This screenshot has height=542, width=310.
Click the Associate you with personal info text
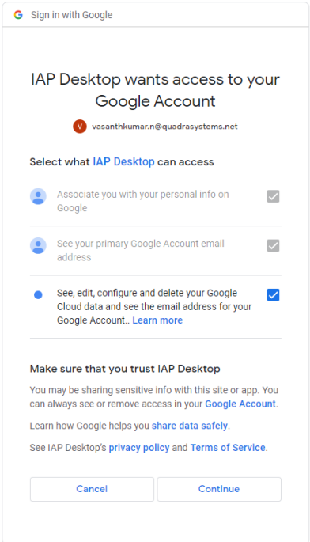pyautogui.click(x=143, y=201)
